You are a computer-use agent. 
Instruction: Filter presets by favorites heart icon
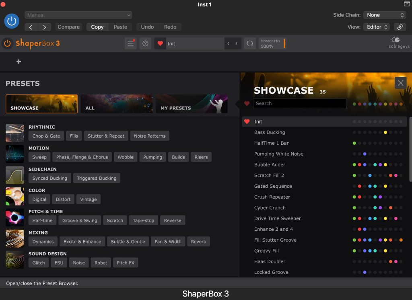click(x=247, y=103)
